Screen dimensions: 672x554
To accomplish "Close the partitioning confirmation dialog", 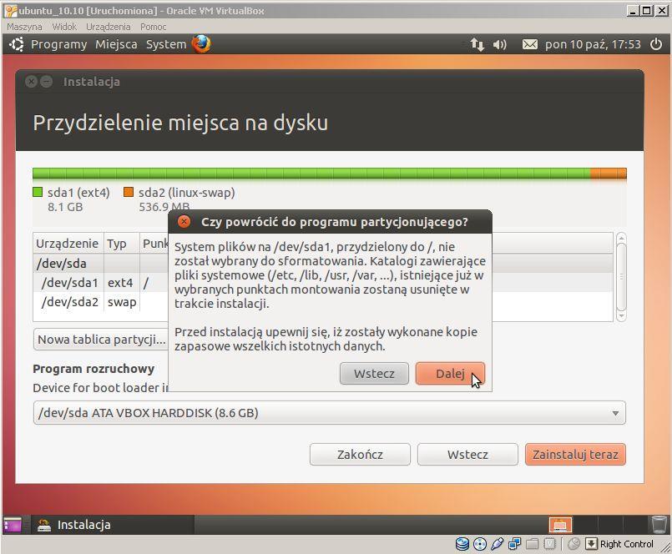I will 184,221.
